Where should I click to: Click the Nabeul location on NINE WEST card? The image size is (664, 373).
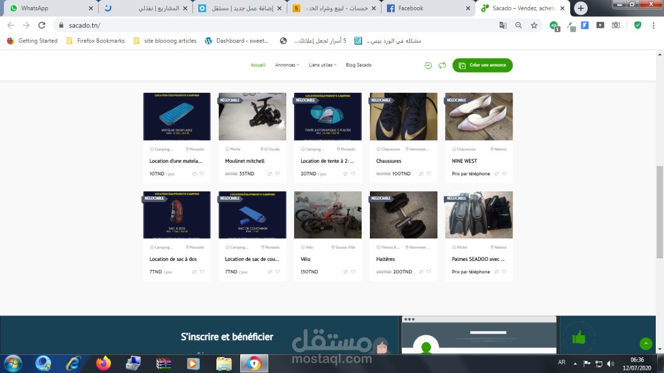click(499, 149)
